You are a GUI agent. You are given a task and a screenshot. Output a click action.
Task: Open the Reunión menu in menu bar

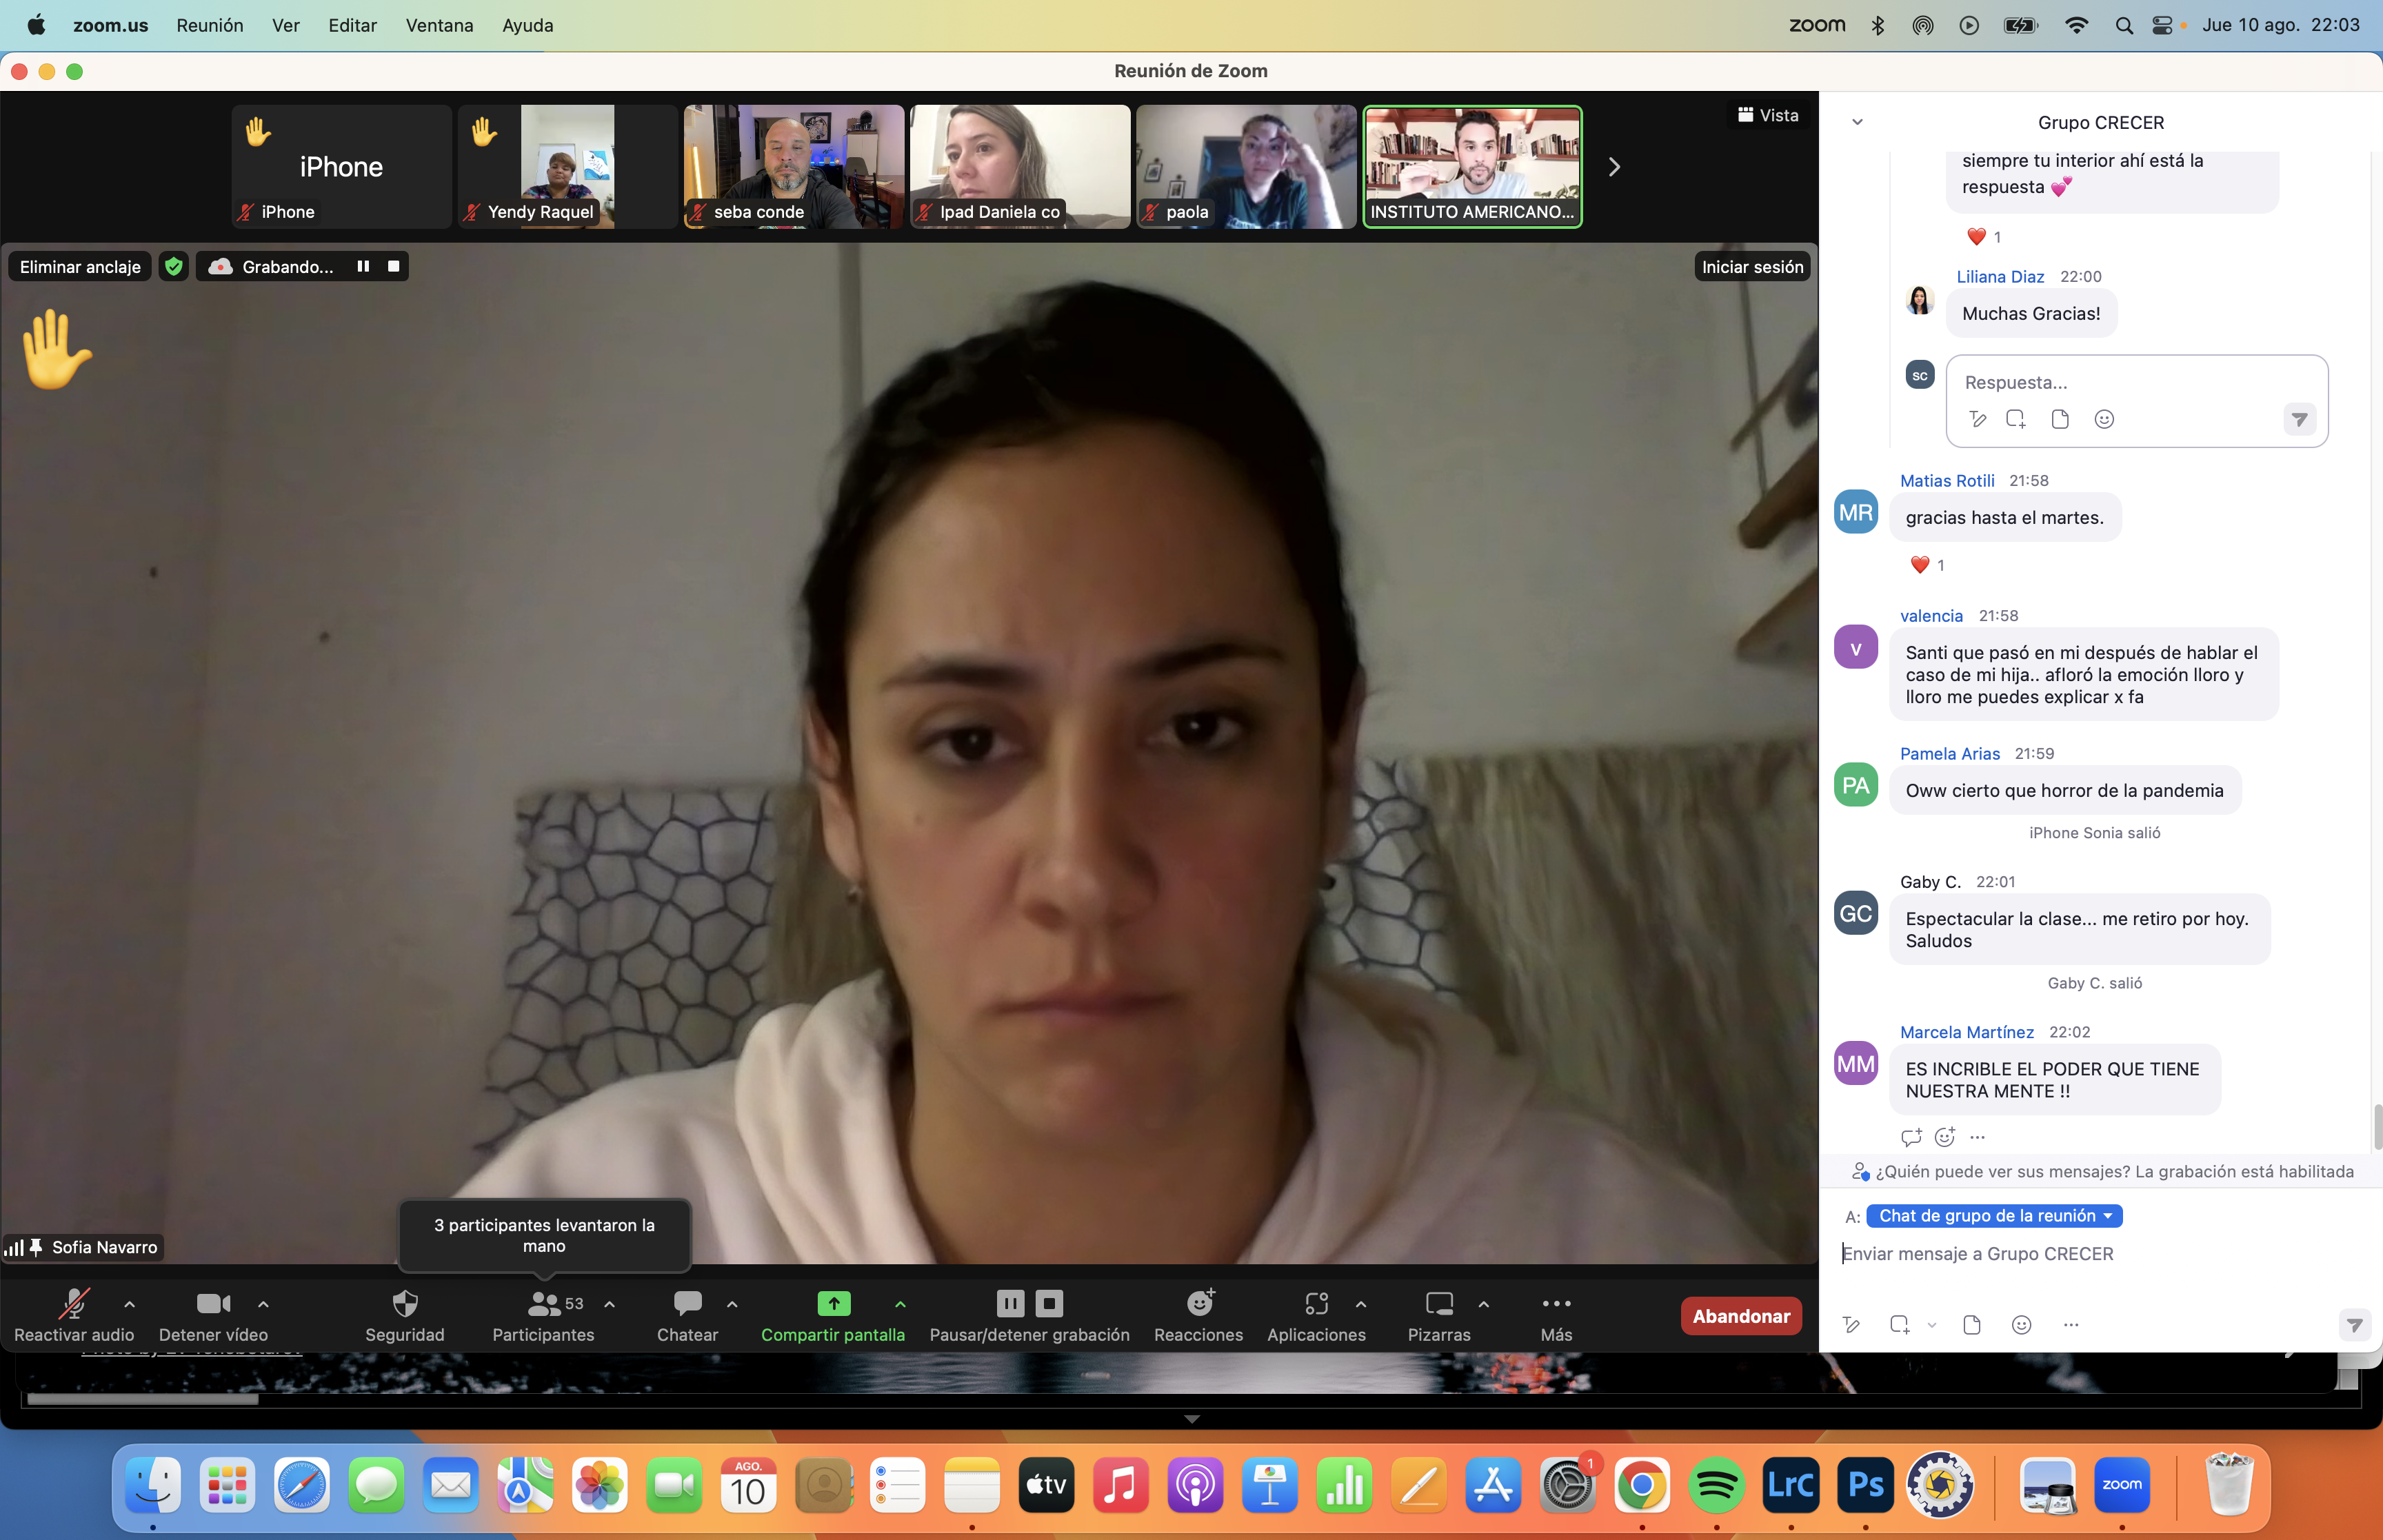click(209, 25)
